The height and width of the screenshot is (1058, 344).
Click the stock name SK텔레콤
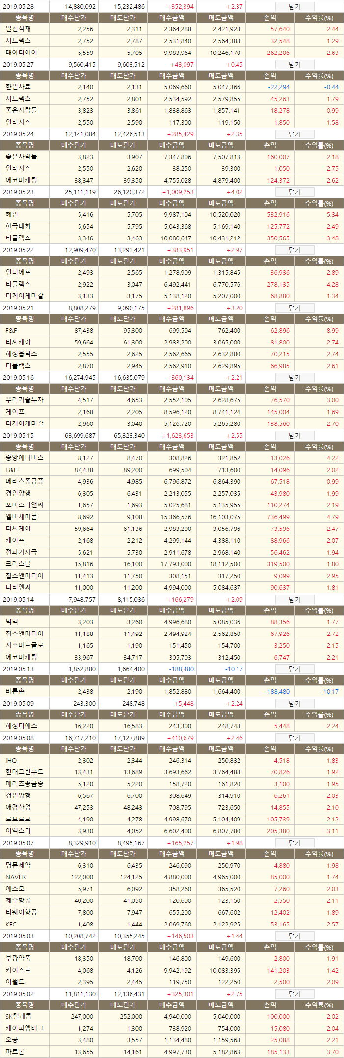tap(19, 1016)
